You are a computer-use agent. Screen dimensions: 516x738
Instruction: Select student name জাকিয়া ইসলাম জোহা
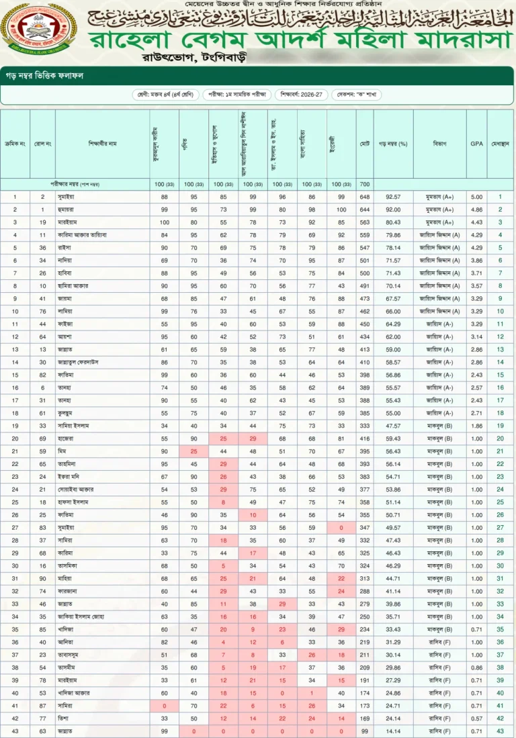point(81,616)
